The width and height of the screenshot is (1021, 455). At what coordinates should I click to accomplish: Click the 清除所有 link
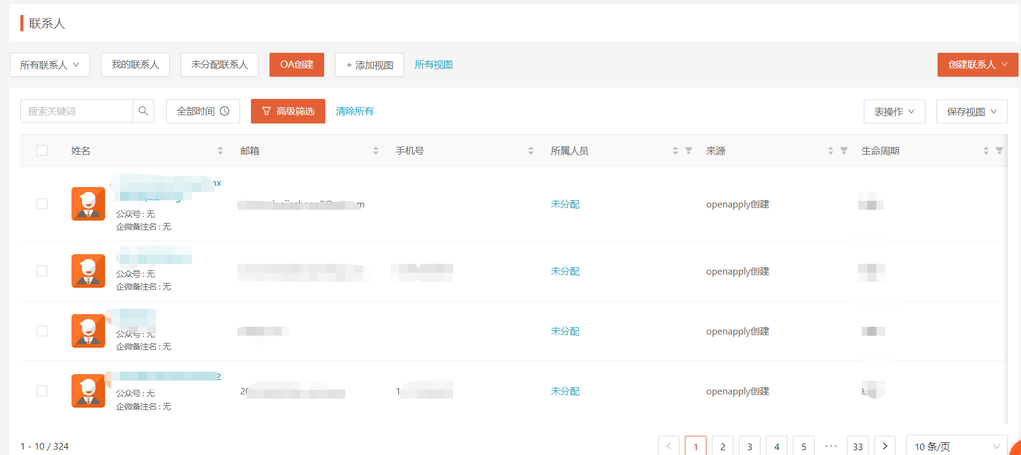[x=355, y=112]
